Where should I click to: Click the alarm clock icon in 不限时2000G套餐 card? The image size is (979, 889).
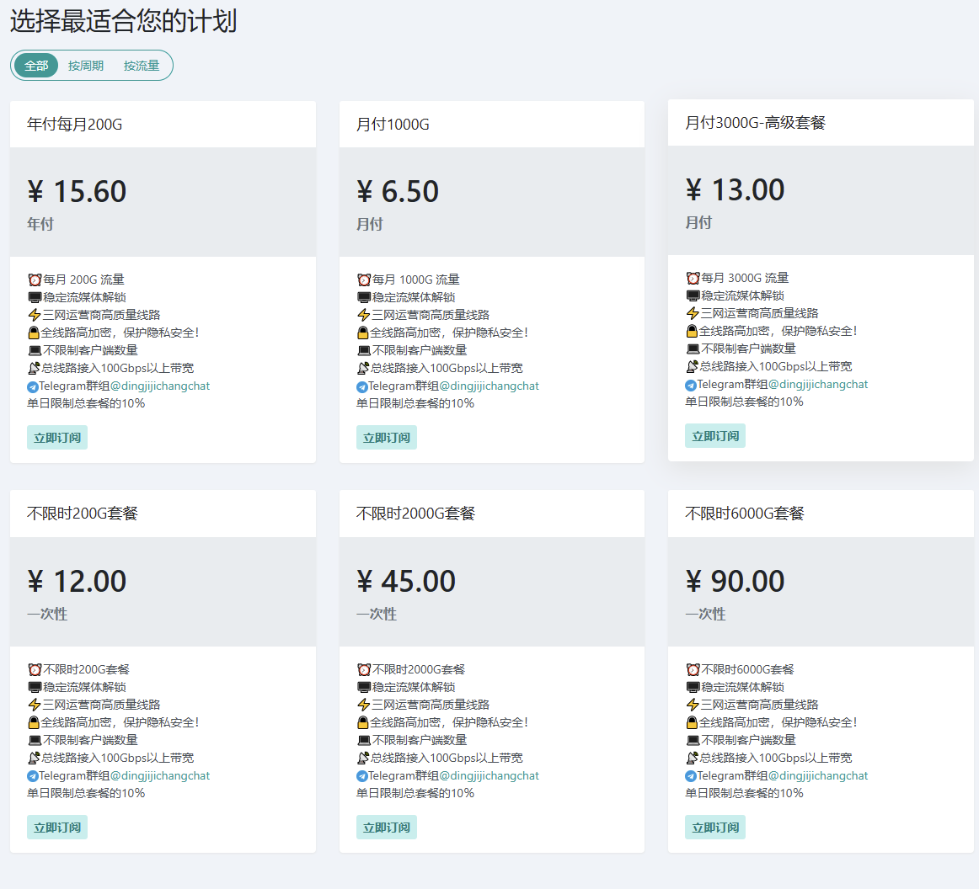(363, 669)
